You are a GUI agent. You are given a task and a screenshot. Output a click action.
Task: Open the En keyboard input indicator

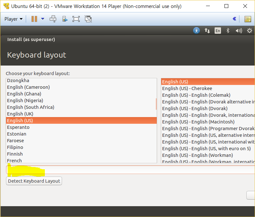[x=217, y=31]
